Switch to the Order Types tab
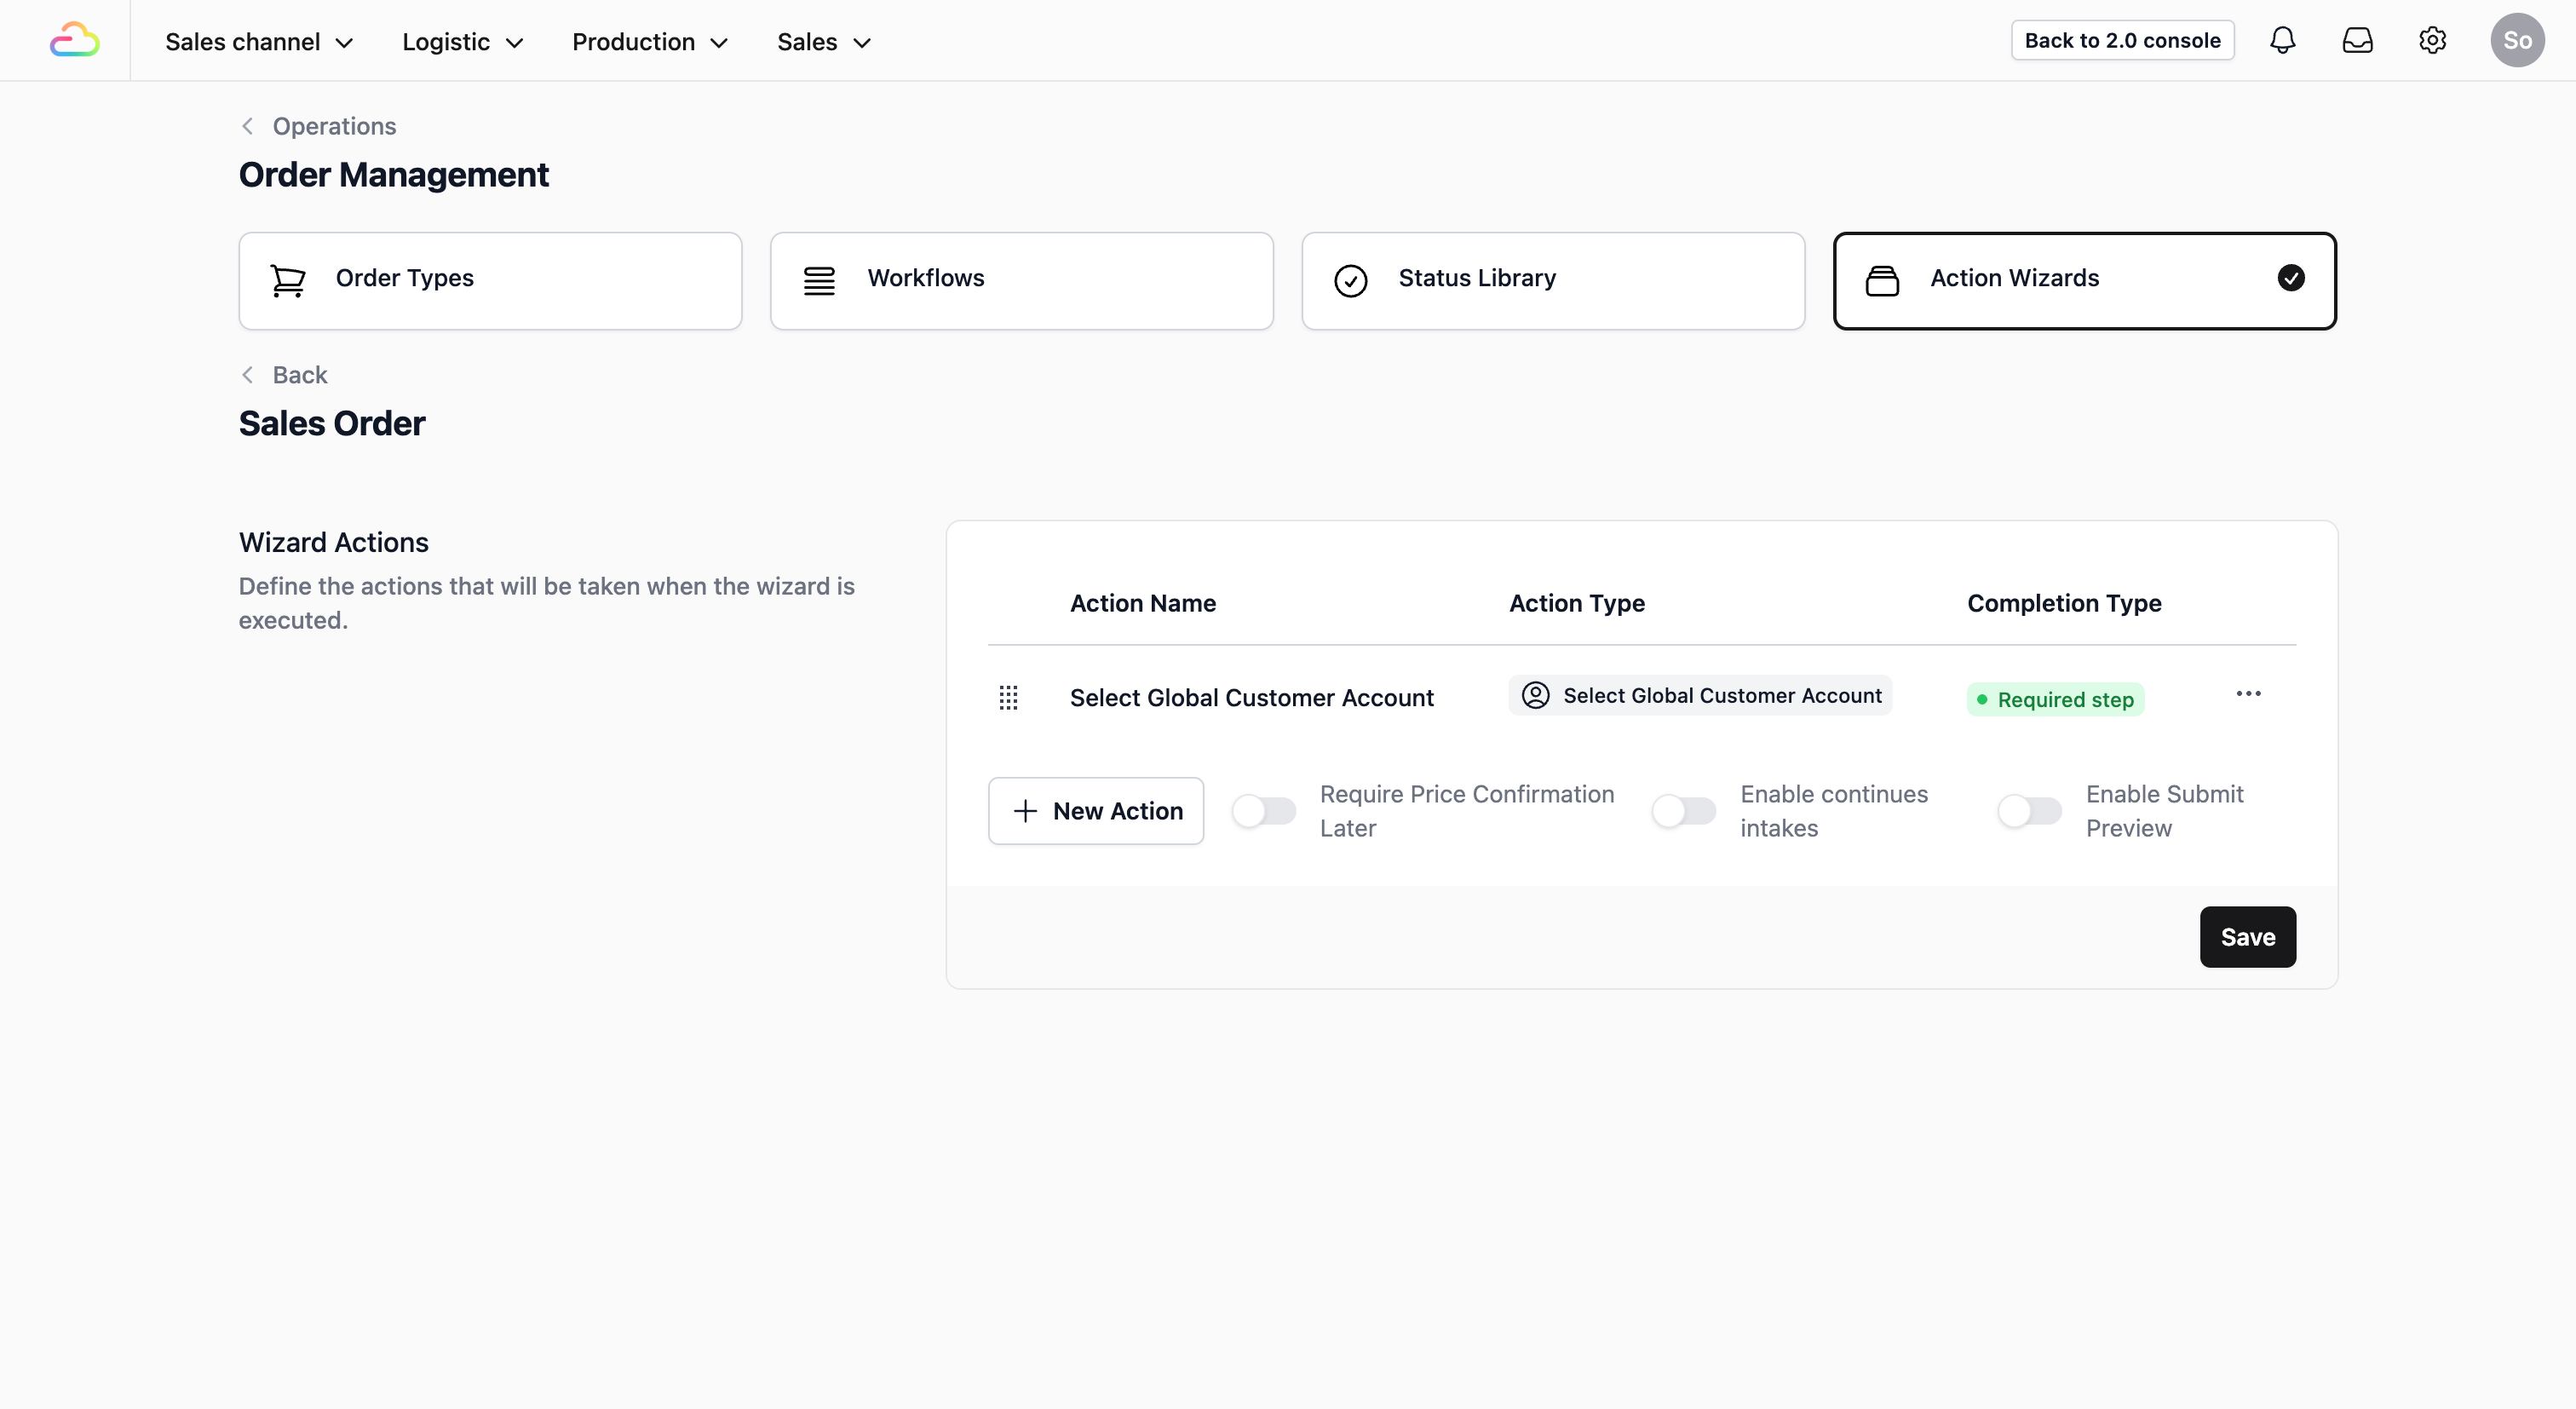 [x=490, y=281]
